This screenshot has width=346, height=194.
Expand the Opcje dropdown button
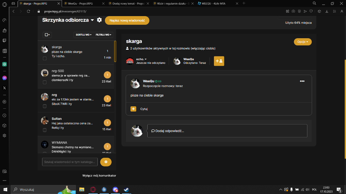click(x=302, y=42)
